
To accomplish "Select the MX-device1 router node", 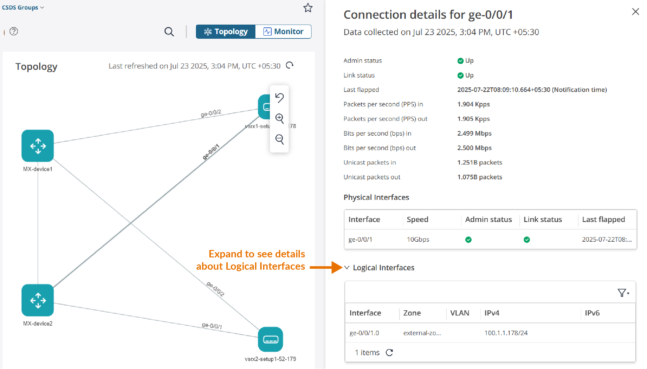I will click(38, 146).
